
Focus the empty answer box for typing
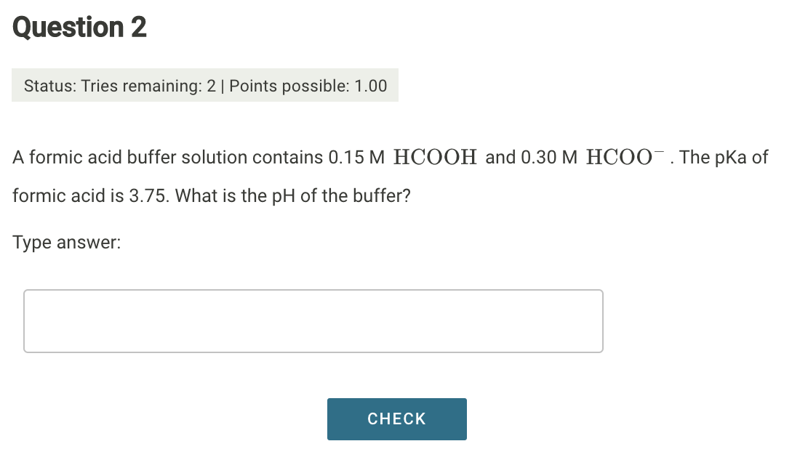click(313, 320)
